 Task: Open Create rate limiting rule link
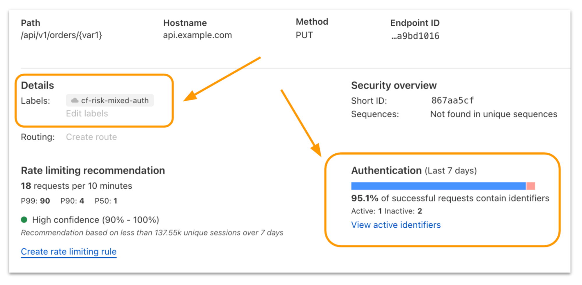(69, 252)
